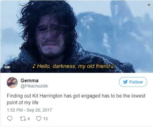This screenshot has width=153, height=128.
Task: View the retweet count of 4
Action: coord(29,119)
